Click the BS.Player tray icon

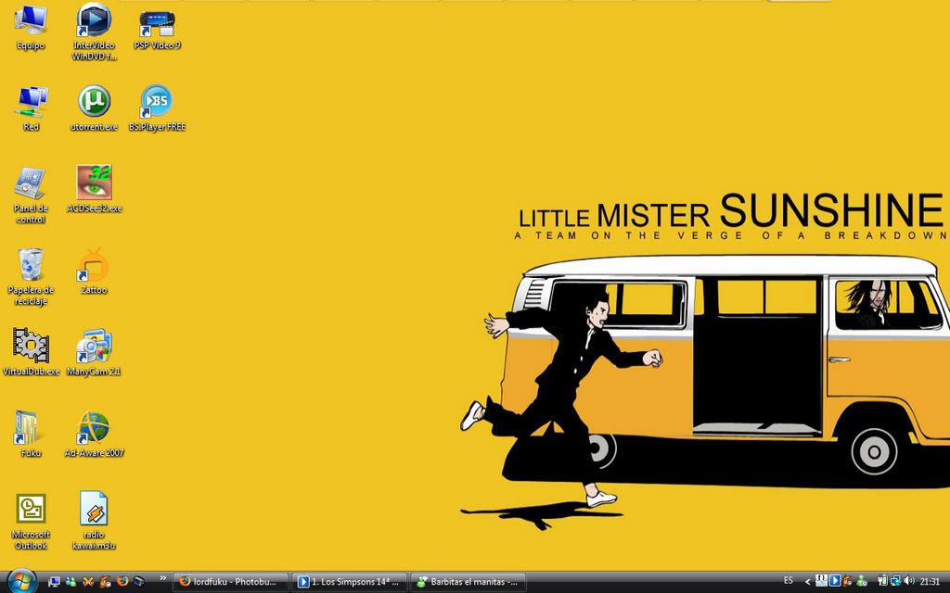pos(834,581)
